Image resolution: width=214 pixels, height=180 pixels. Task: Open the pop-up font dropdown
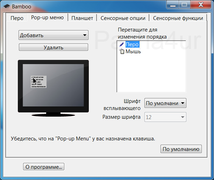[165, 103]
